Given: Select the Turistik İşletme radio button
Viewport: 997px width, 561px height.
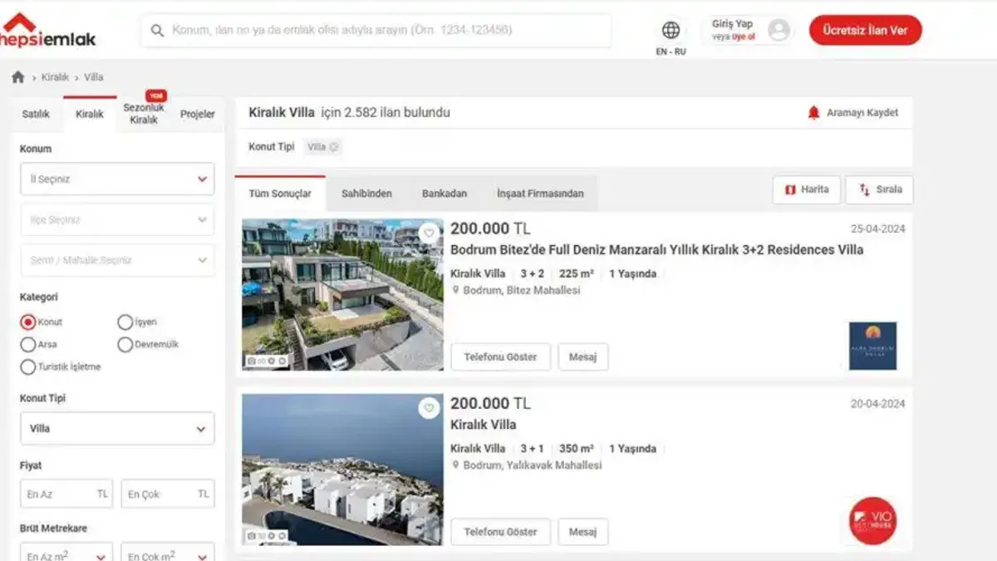Looking at the screenshot, I should tap(28, 367).
